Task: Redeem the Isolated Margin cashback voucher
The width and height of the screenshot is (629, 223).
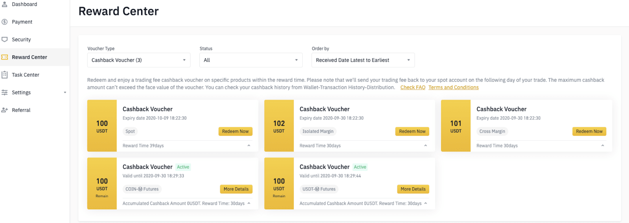Action: point(412,131)
